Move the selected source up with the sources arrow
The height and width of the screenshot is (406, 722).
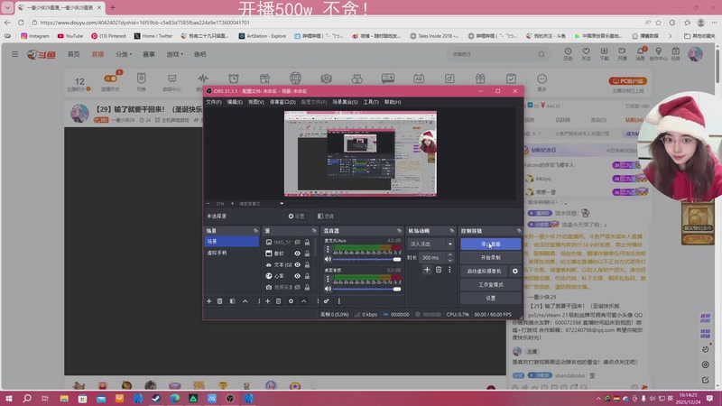[304, 301]
